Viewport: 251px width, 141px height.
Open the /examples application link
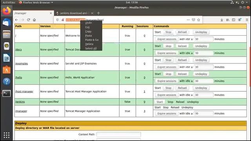22,63
